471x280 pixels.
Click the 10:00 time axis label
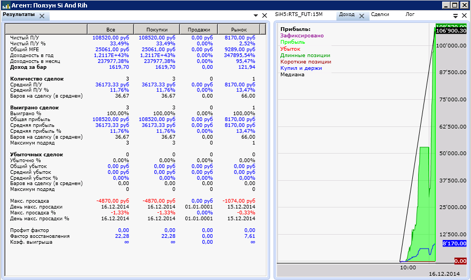(x=407, y=268)
